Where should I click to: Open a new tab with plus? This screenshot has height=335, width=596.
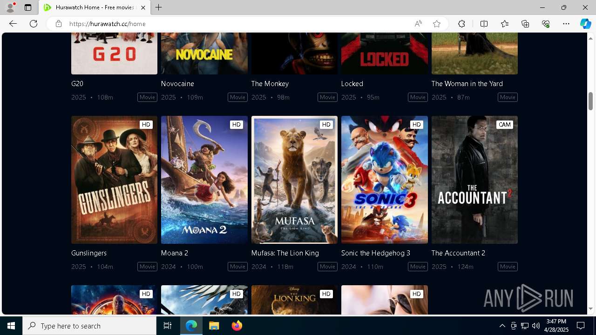(x=159, y=7)
